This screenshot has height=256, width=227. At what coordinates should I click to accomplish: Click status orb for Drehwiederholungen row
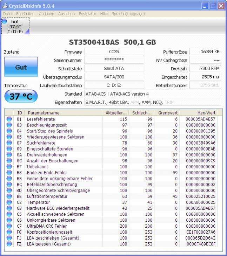9,154
